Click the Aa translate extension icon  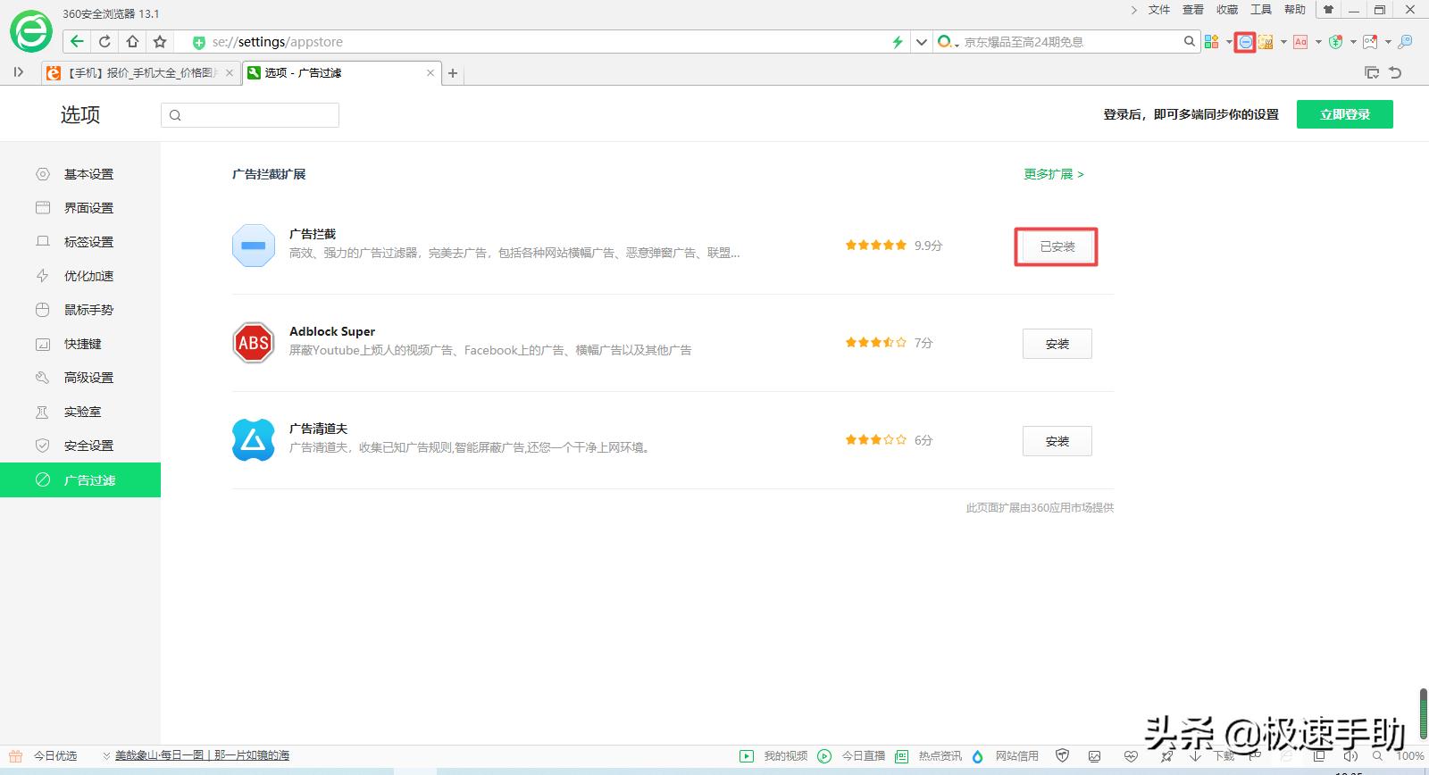click(x=1300, y=42)
